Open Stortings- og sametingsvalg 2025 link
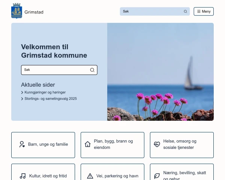Viewport: 225px width, 180px height. point(51,99)
